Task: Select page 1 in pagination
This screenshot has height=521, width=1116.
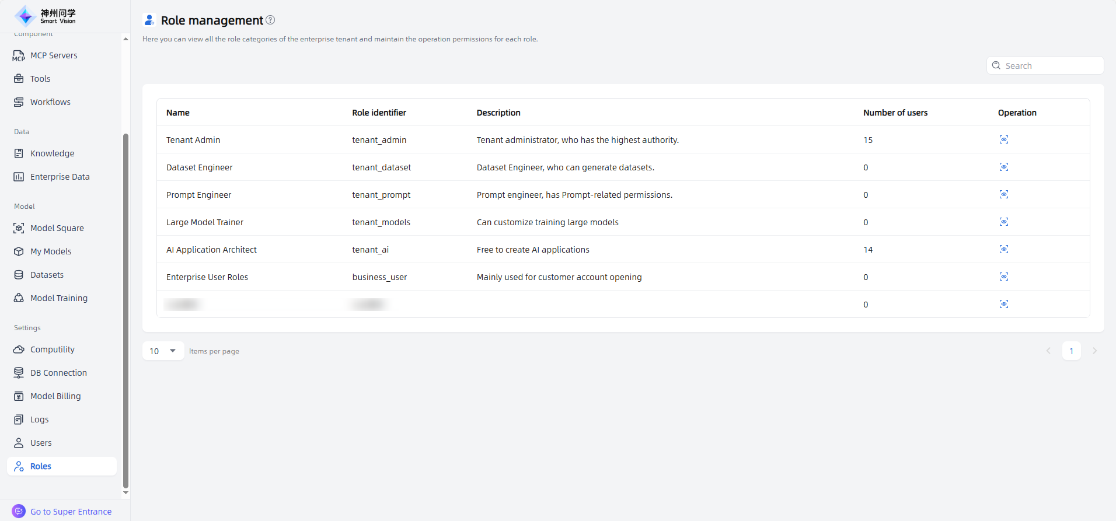Action: [1071, 351]
